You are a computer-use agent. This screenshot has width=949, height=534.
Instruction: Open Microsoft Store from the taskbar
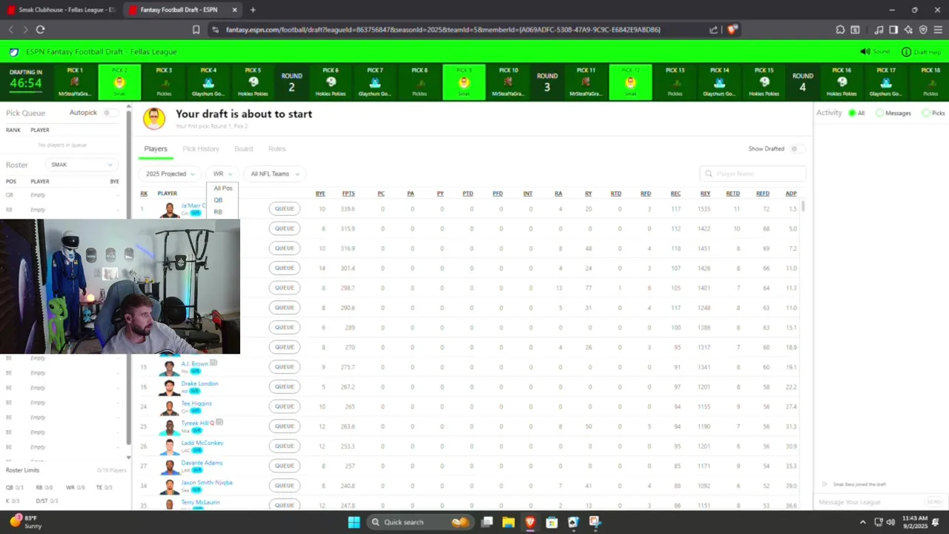tap(552, 522)
